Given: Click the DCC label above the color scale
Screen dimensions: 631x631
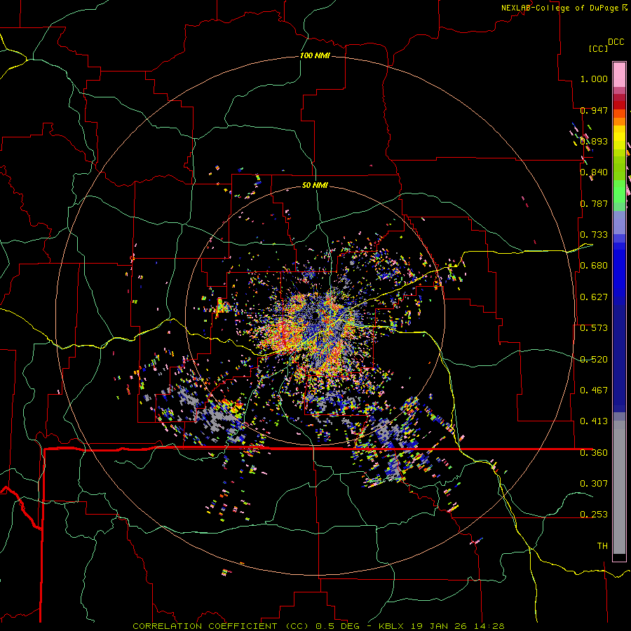Looking at the screenshot, I should pyautogui.click(x=616, y=42).
